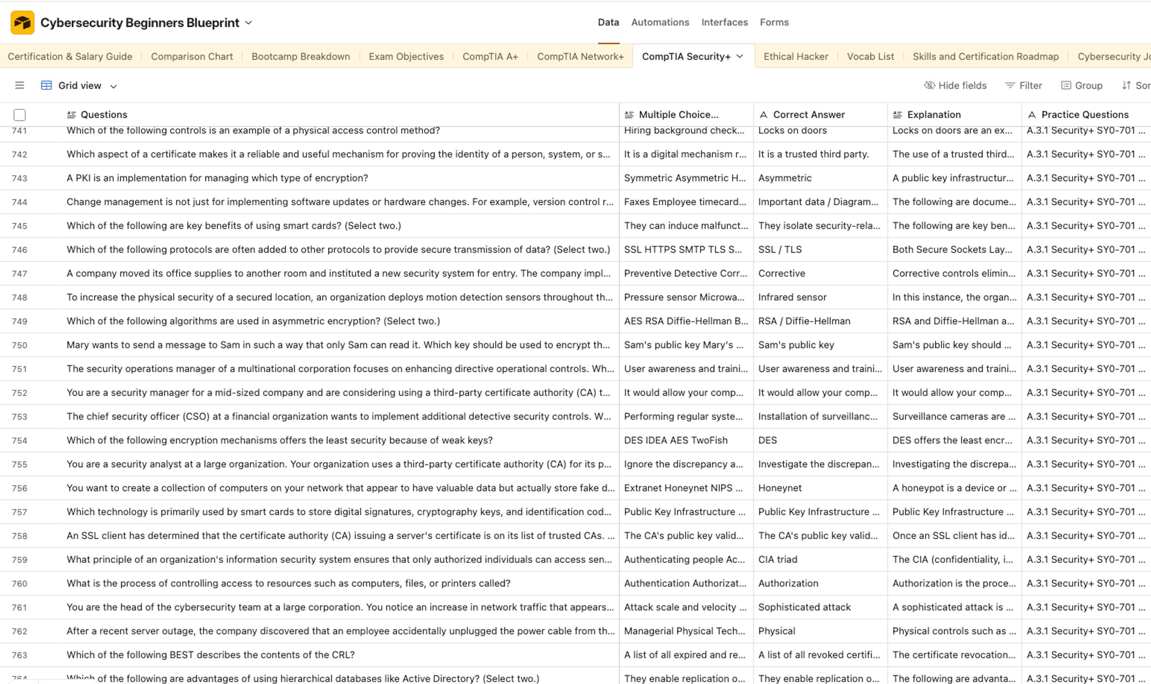Click the 'Infrared sensor' answer cell
The width and height of the screenshot is (1151, 684).
point(820,297)
